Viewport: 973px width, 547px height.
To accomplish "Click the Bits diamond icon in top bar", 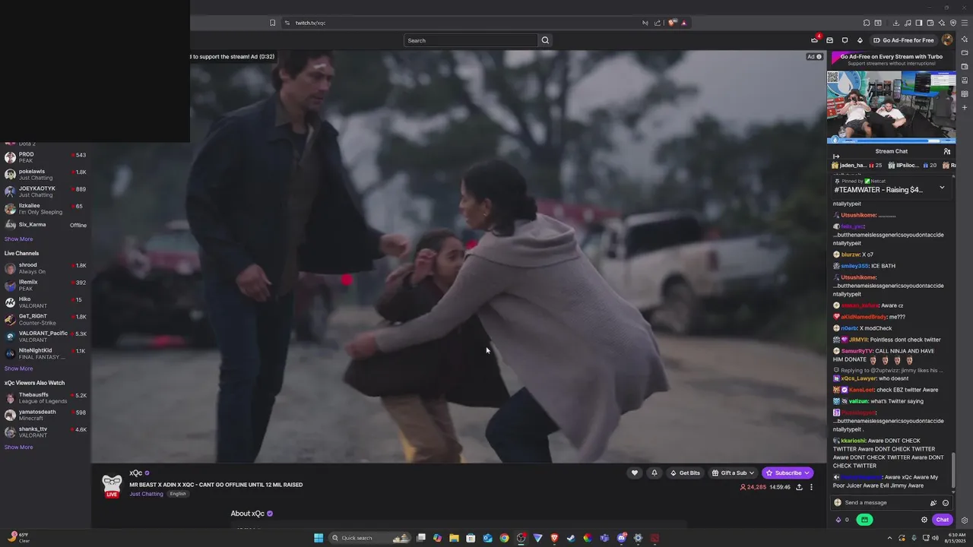I will [860, 40].
